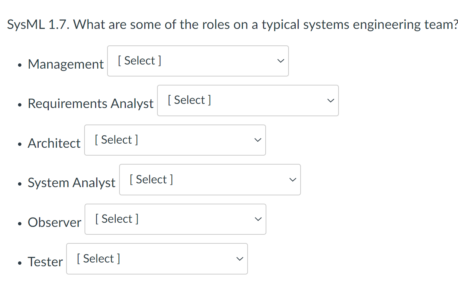
Task: Open the Tester role dropdown
Action: coord(157,258)
